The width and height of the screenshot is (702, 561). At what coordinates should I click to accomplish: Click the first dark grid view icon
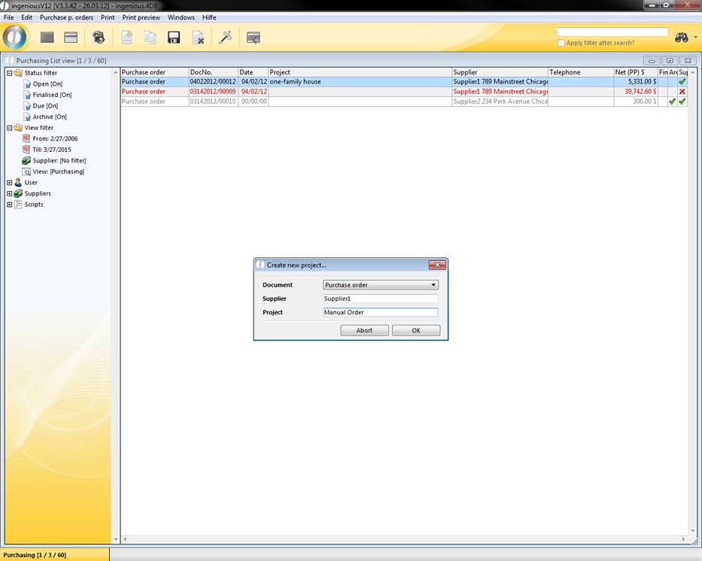click(47, 38)
